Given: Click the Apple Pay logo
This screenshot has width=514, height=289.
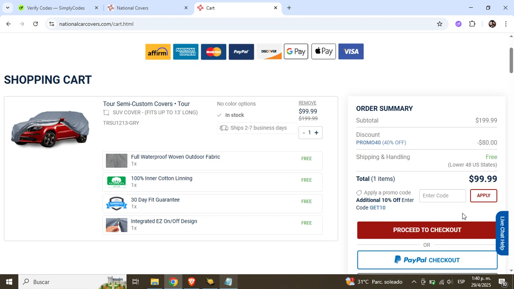Looking at the screenshot, I should point(323,51).
